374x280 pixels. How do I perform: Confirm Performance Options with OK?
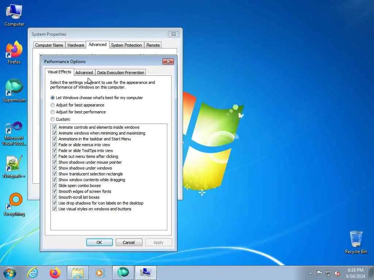coord(99,242)
